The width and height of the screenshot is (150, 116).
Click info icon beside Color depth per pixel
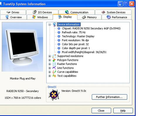pos(59,48)
